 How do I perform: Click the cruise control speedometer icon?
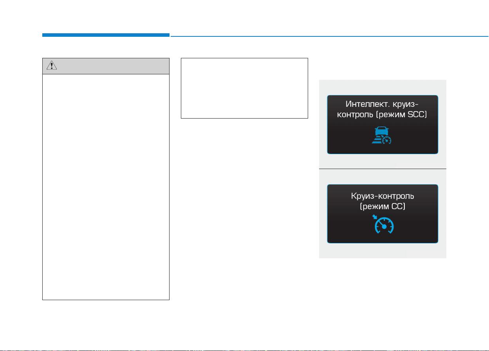click(x=382, y=223)
